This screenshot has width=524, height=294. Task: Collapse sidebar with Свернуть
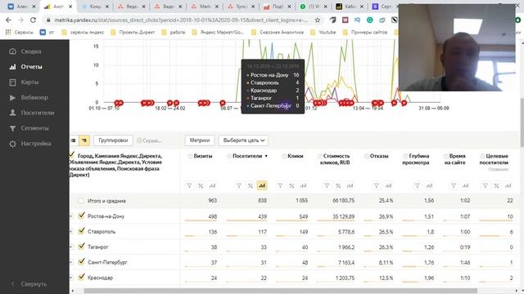pos(29,284)
